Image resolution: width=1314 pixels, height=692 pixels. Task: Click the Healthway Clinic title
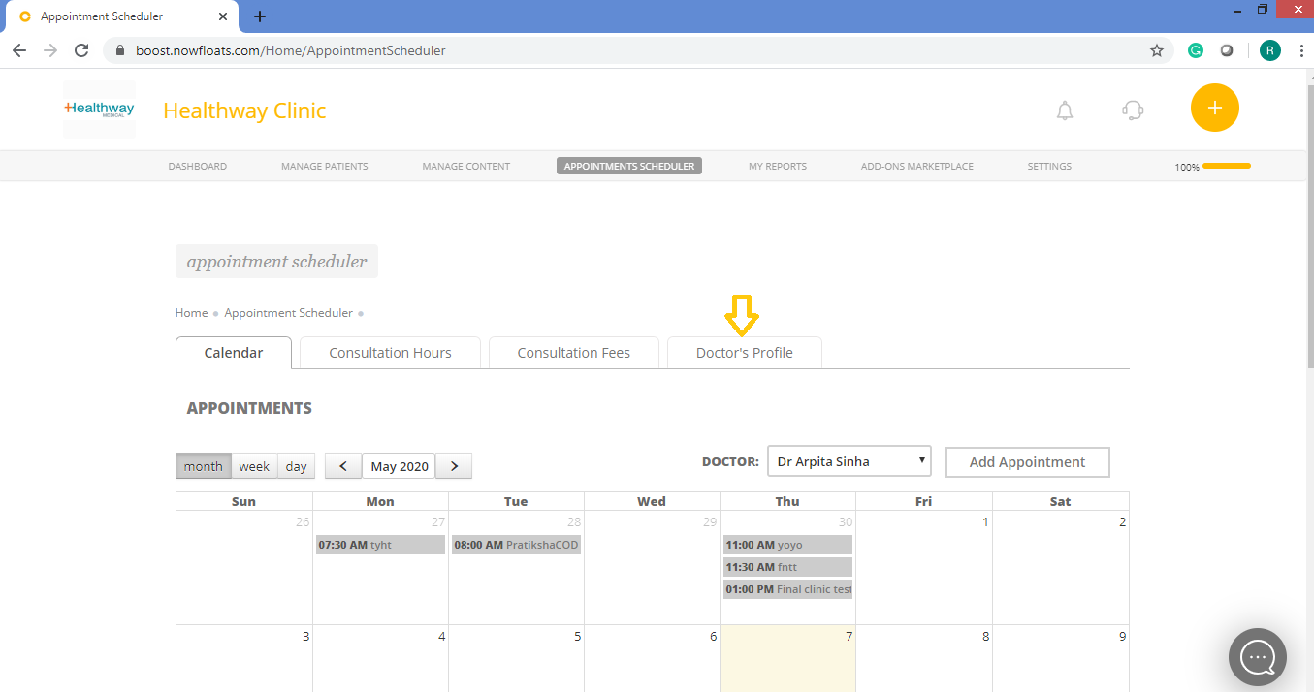(x=244, y=110)
